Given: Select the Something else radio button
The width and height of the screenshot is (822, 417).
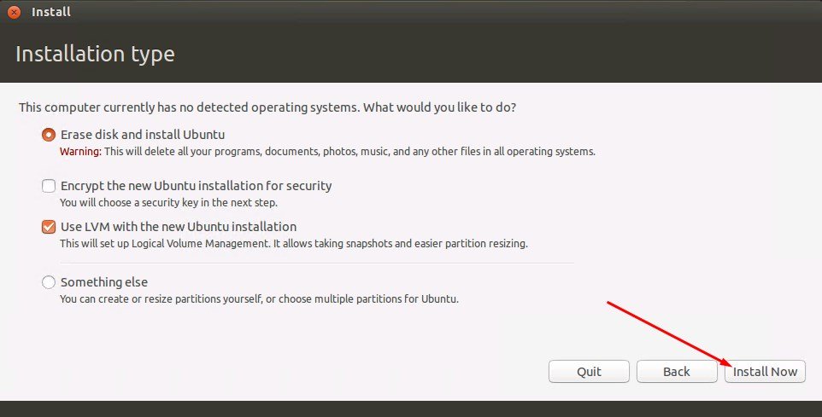Looking at the screenshot, I should click(x=49, y=282).
